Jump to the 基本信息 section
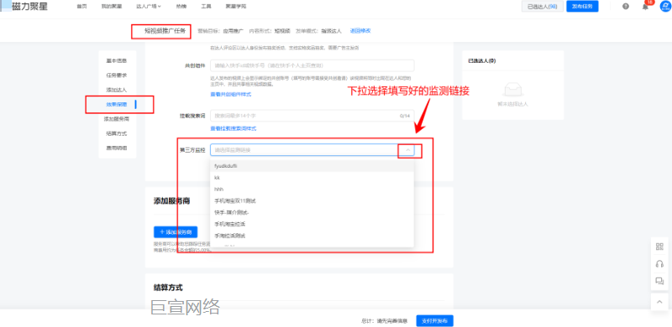 point(117,60)
